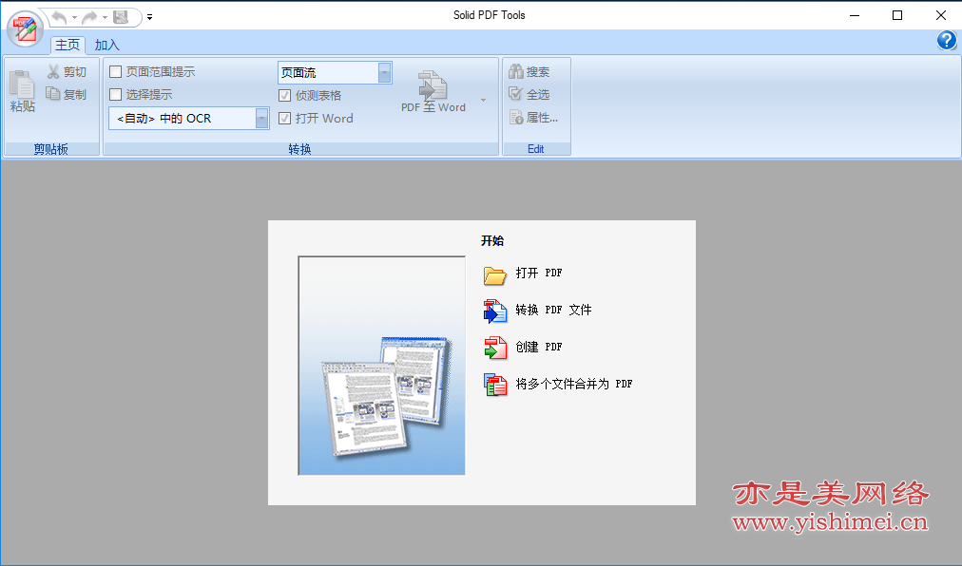Enable the 页面范围提示 checkbox
Viewport: 962px width, 566px height.
click(x=115, y=72)
